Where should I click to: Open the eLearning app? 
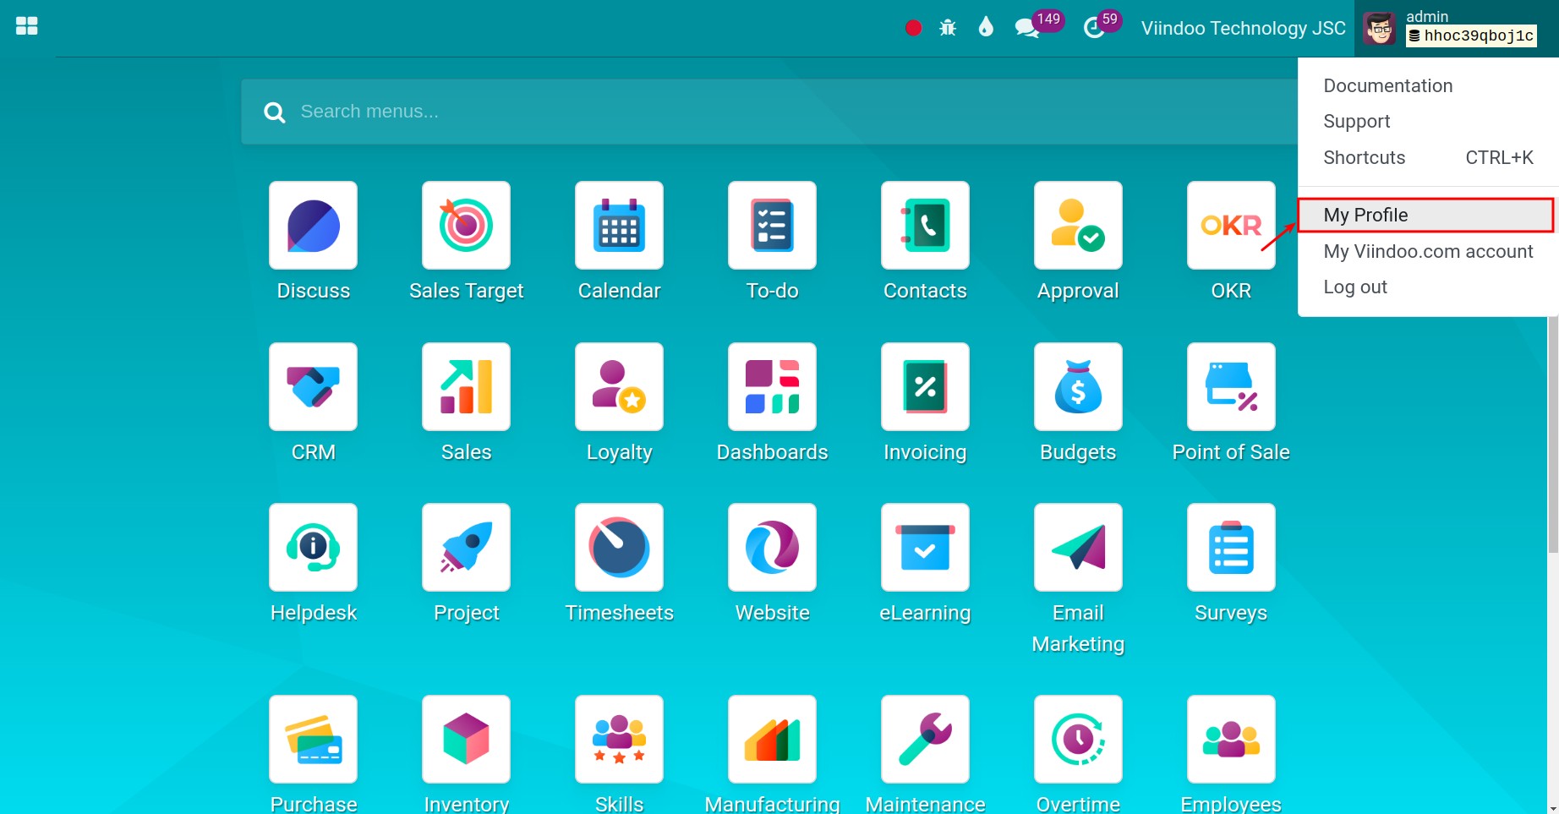pos(925,547)
